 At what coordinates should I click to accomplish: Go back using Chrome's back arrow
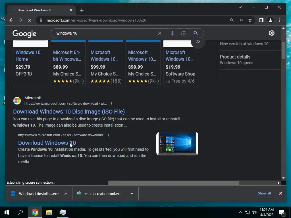pyautogui.click(x=11, y=20)
